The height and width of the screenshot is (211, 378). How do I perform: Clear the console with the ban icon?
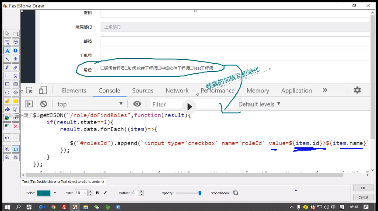43,104
